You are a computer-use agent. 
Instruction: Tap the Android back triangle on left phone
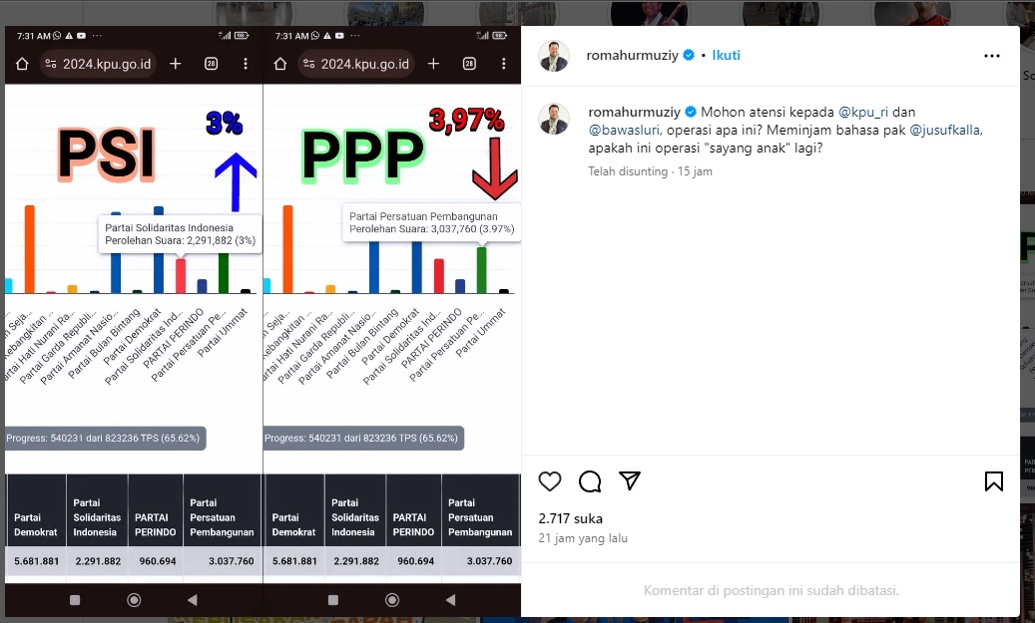coord(192,600)
